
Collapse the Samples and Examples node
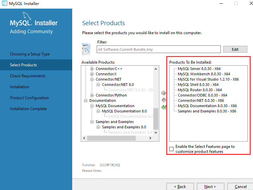92,122
